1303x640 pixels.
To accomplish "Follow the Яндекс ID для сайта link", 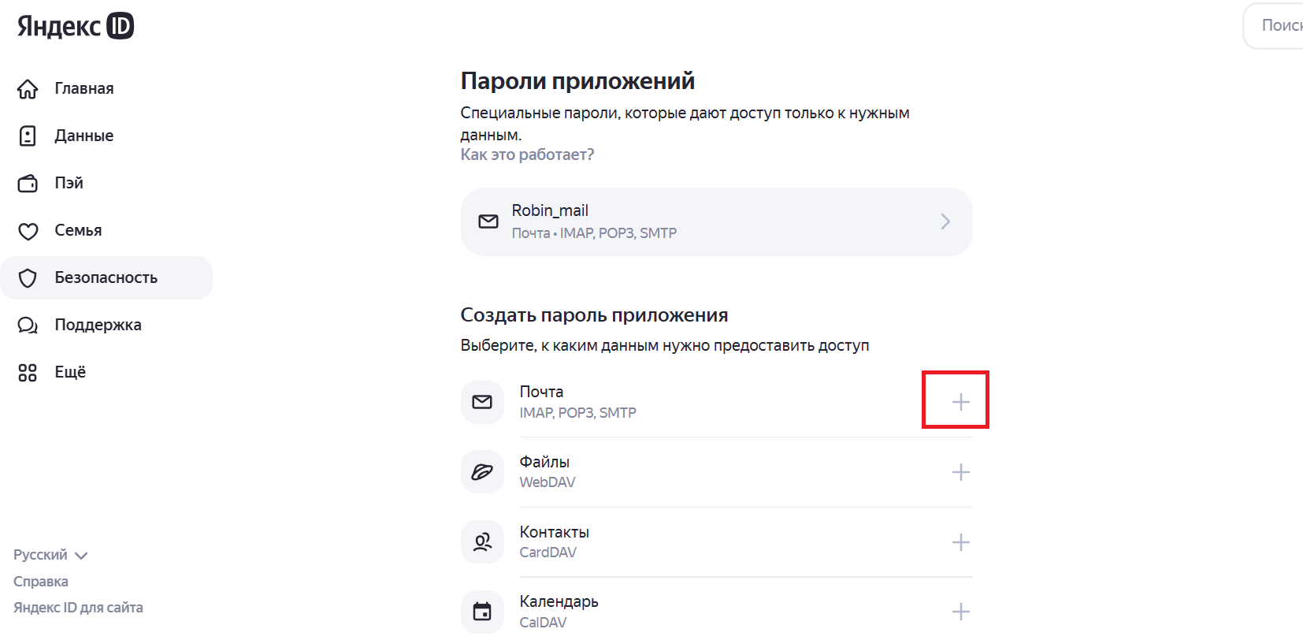I will click(x=78, y=608).
